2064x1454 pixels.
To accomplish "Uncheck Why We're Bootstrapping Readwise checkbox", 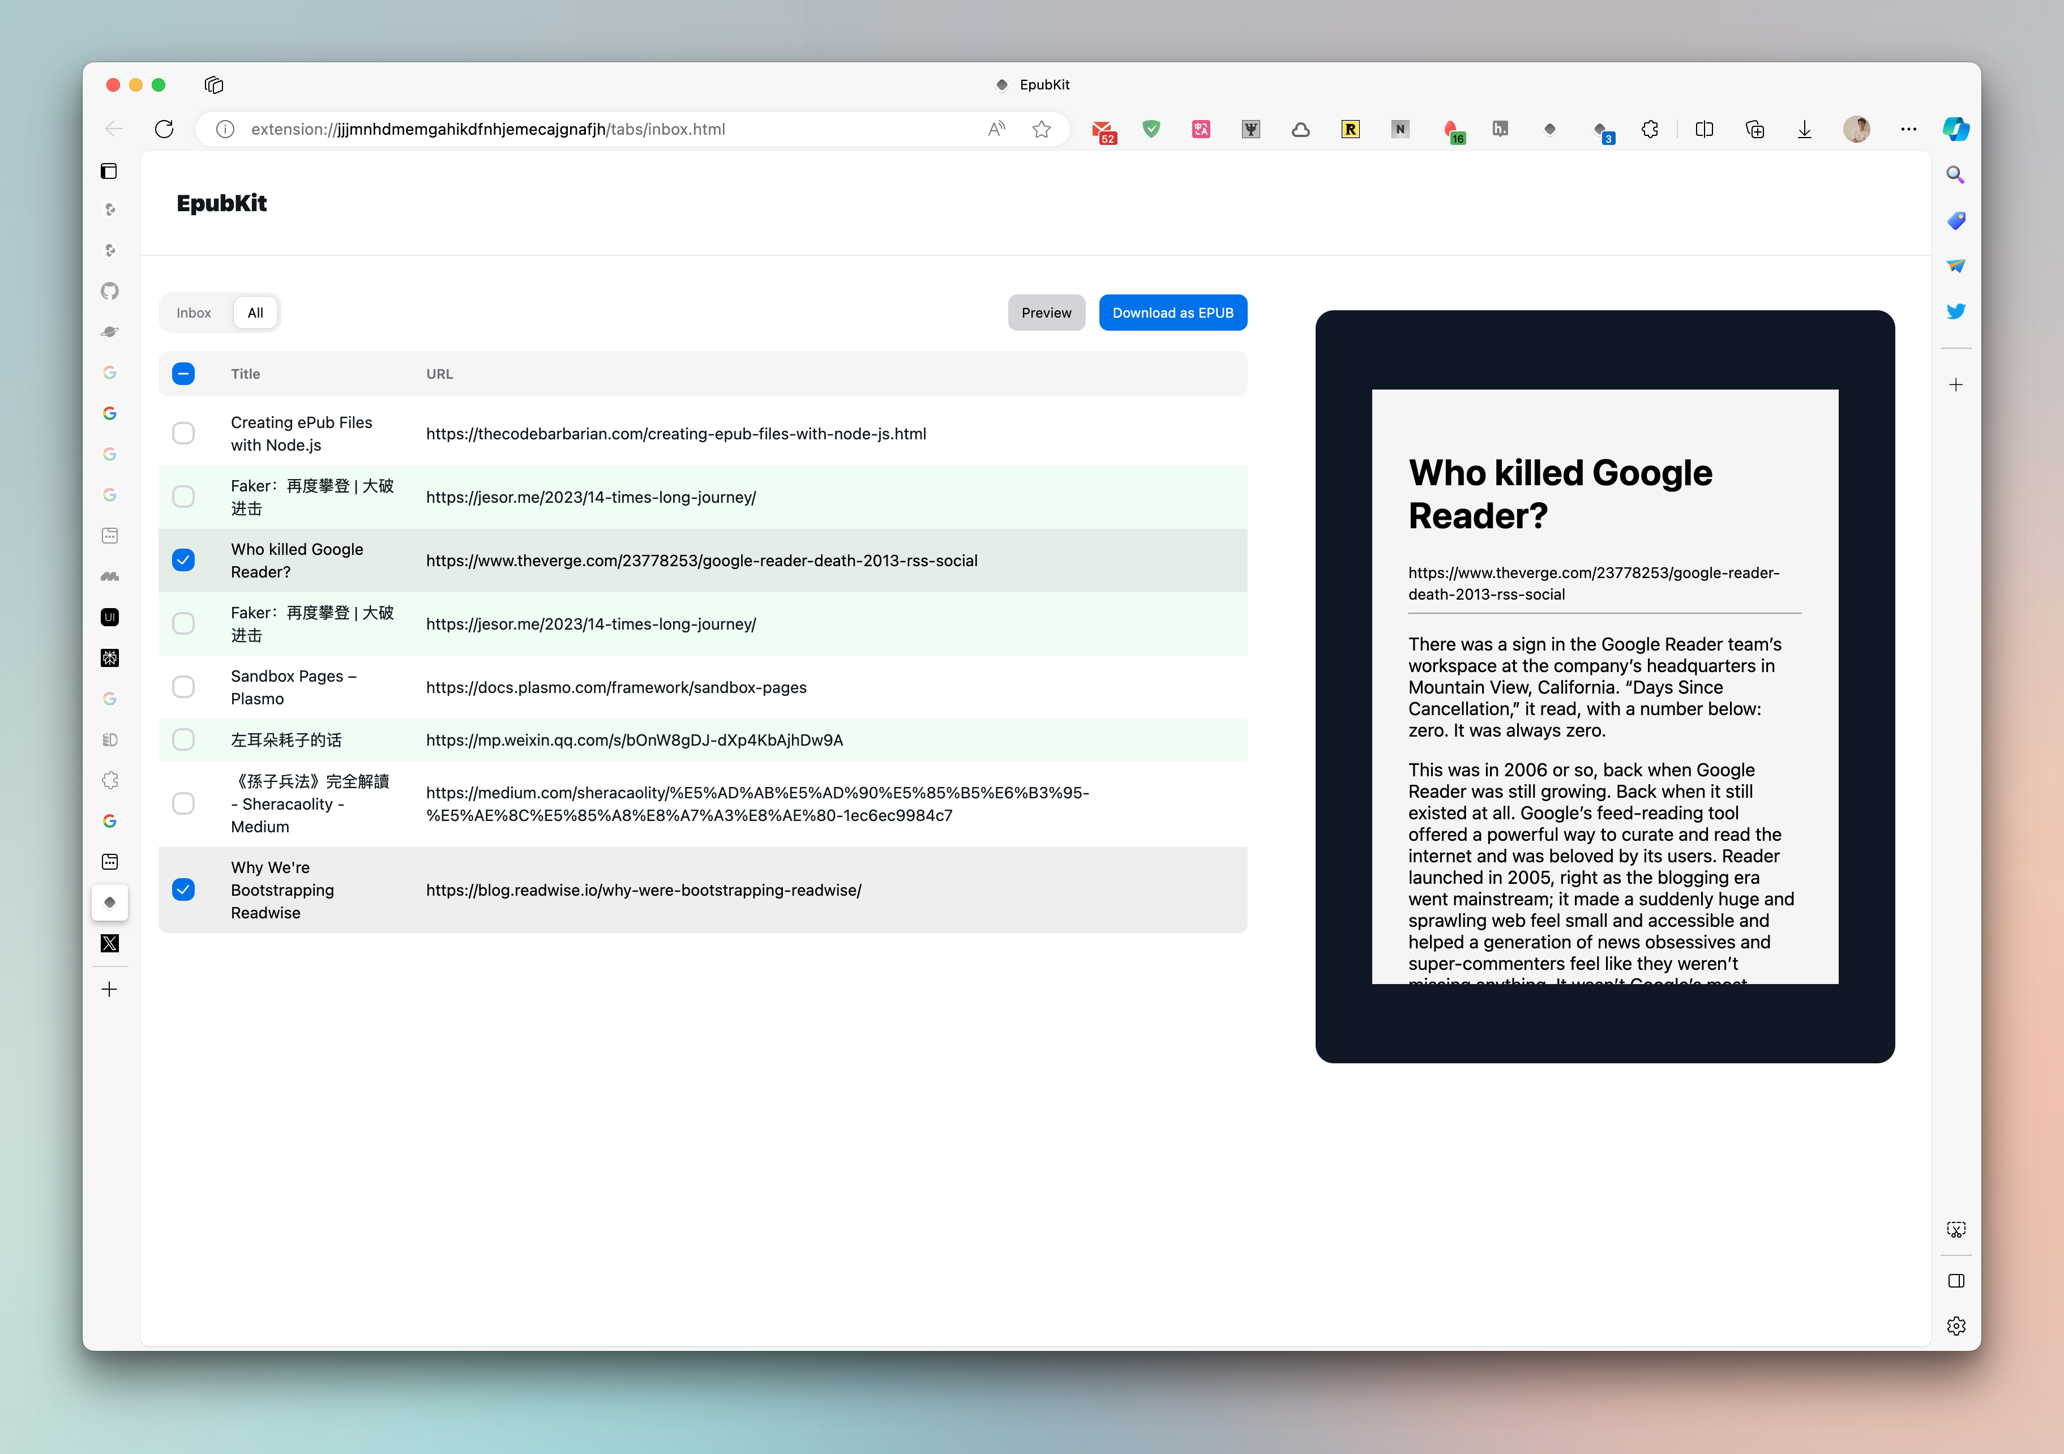I will pyautogui.click(x=183, y=890).
